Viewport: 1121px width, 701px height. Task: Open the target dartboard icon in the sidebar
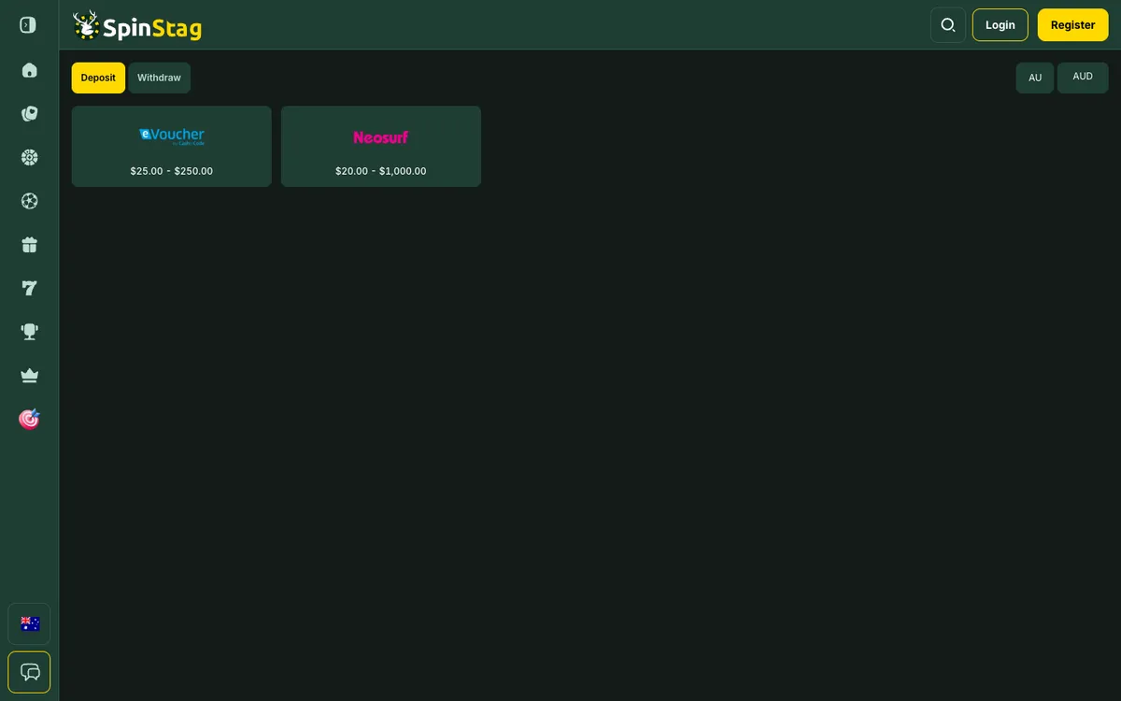tap(29, 419)
